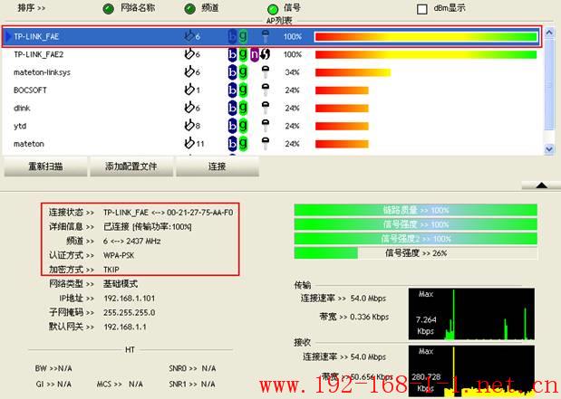This screenshot has width=561, height=399.
Task: Select the TP-LINK_FAE network row
Action: pos(272,36)
